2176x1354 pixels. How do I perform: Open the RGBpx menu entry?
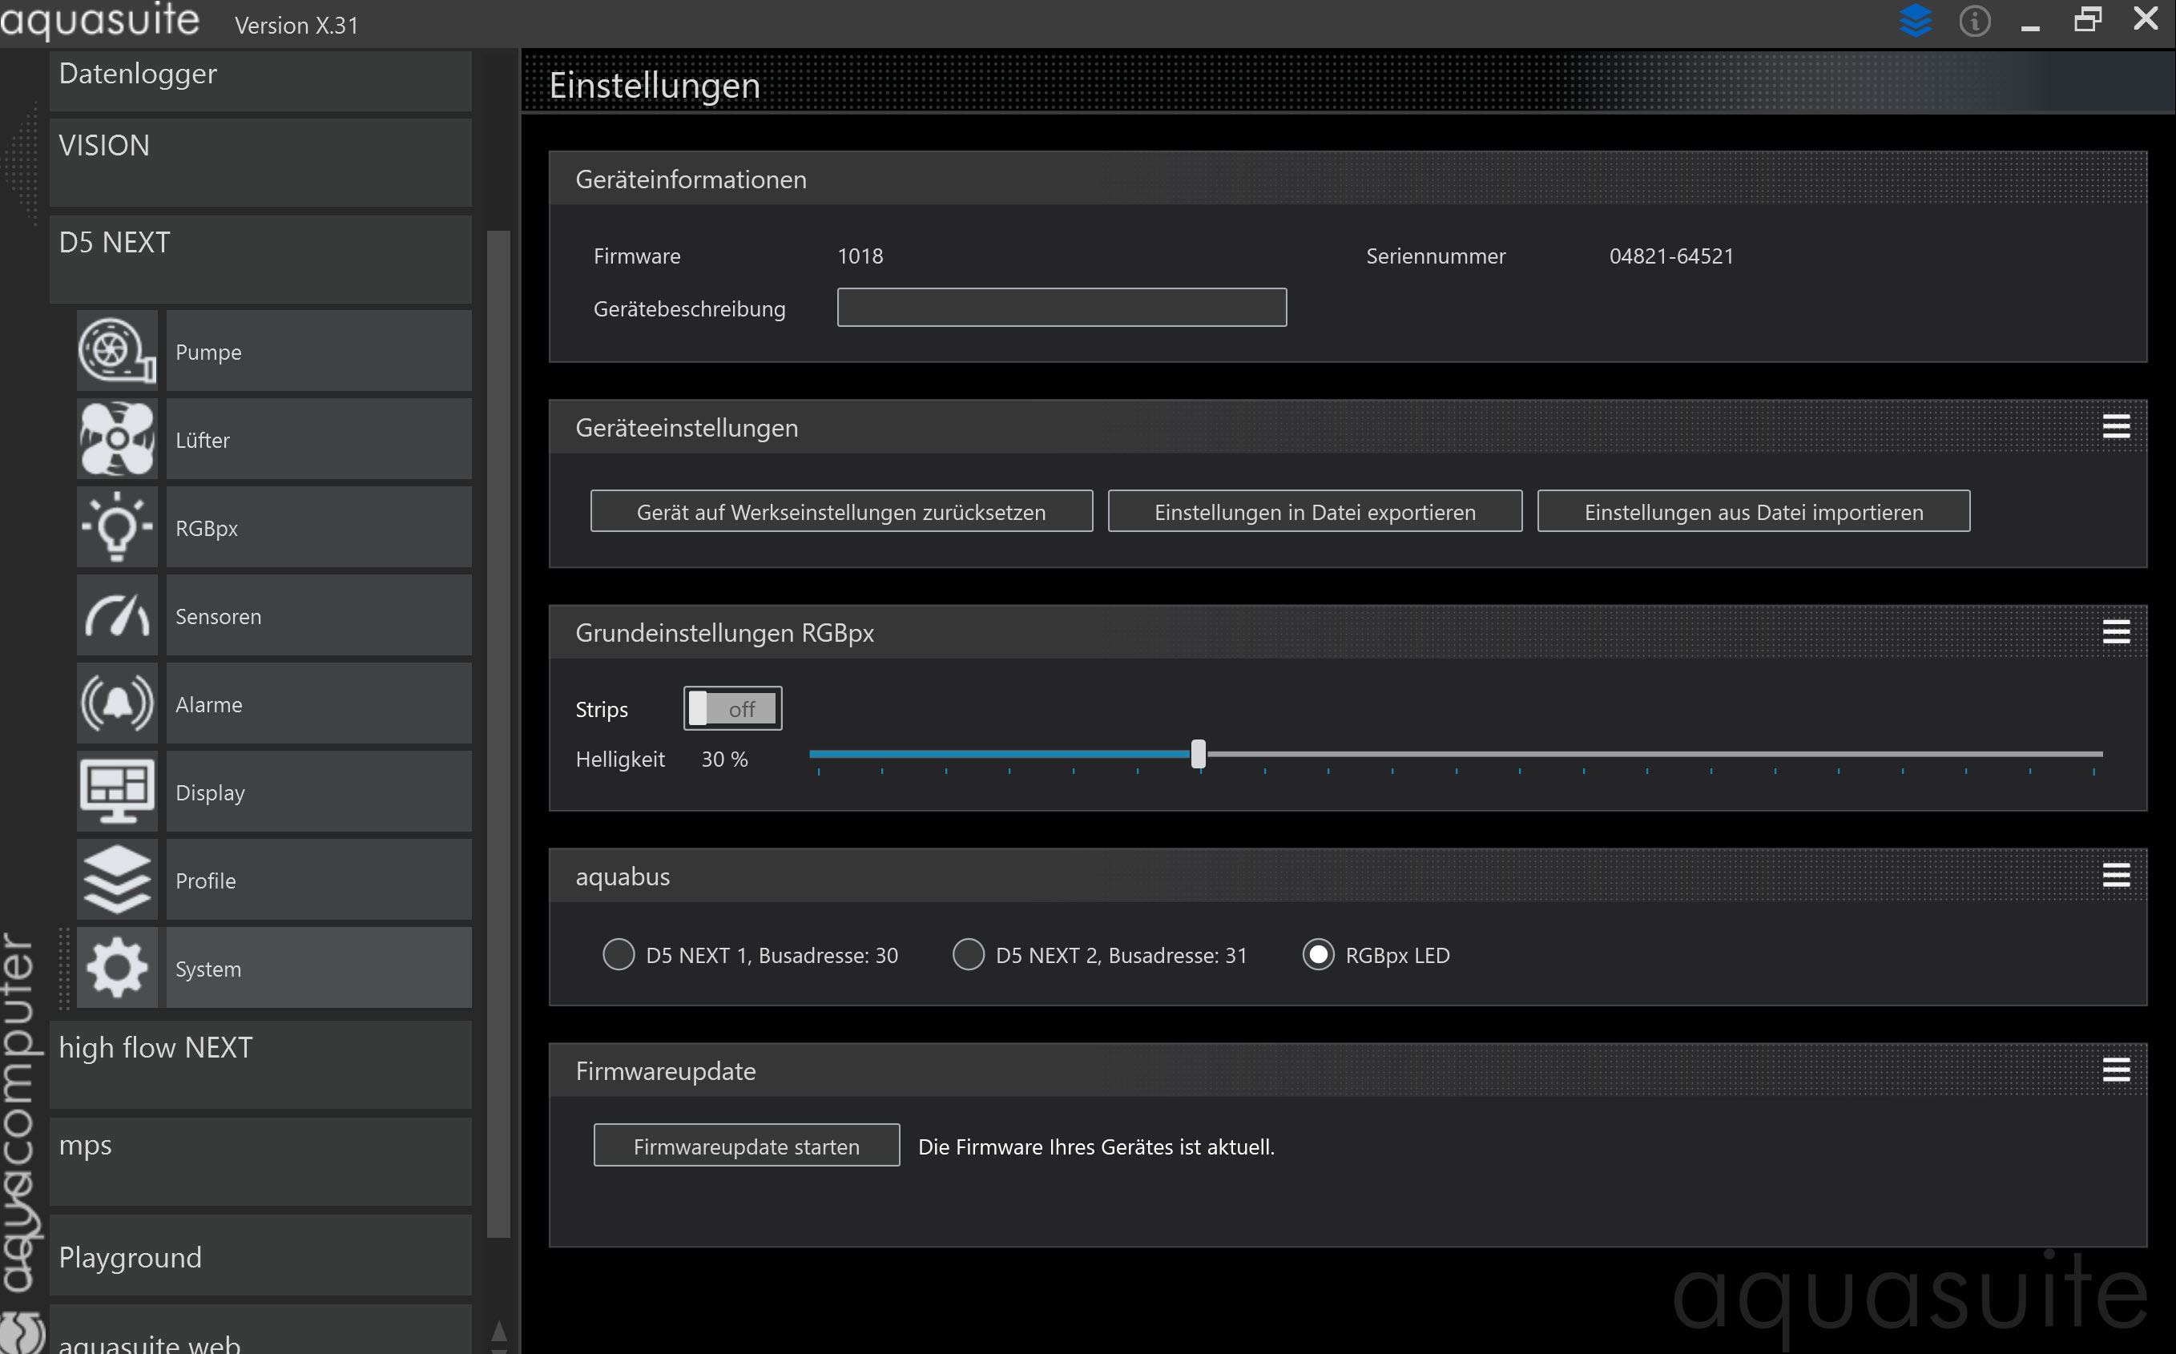[319, 526]
